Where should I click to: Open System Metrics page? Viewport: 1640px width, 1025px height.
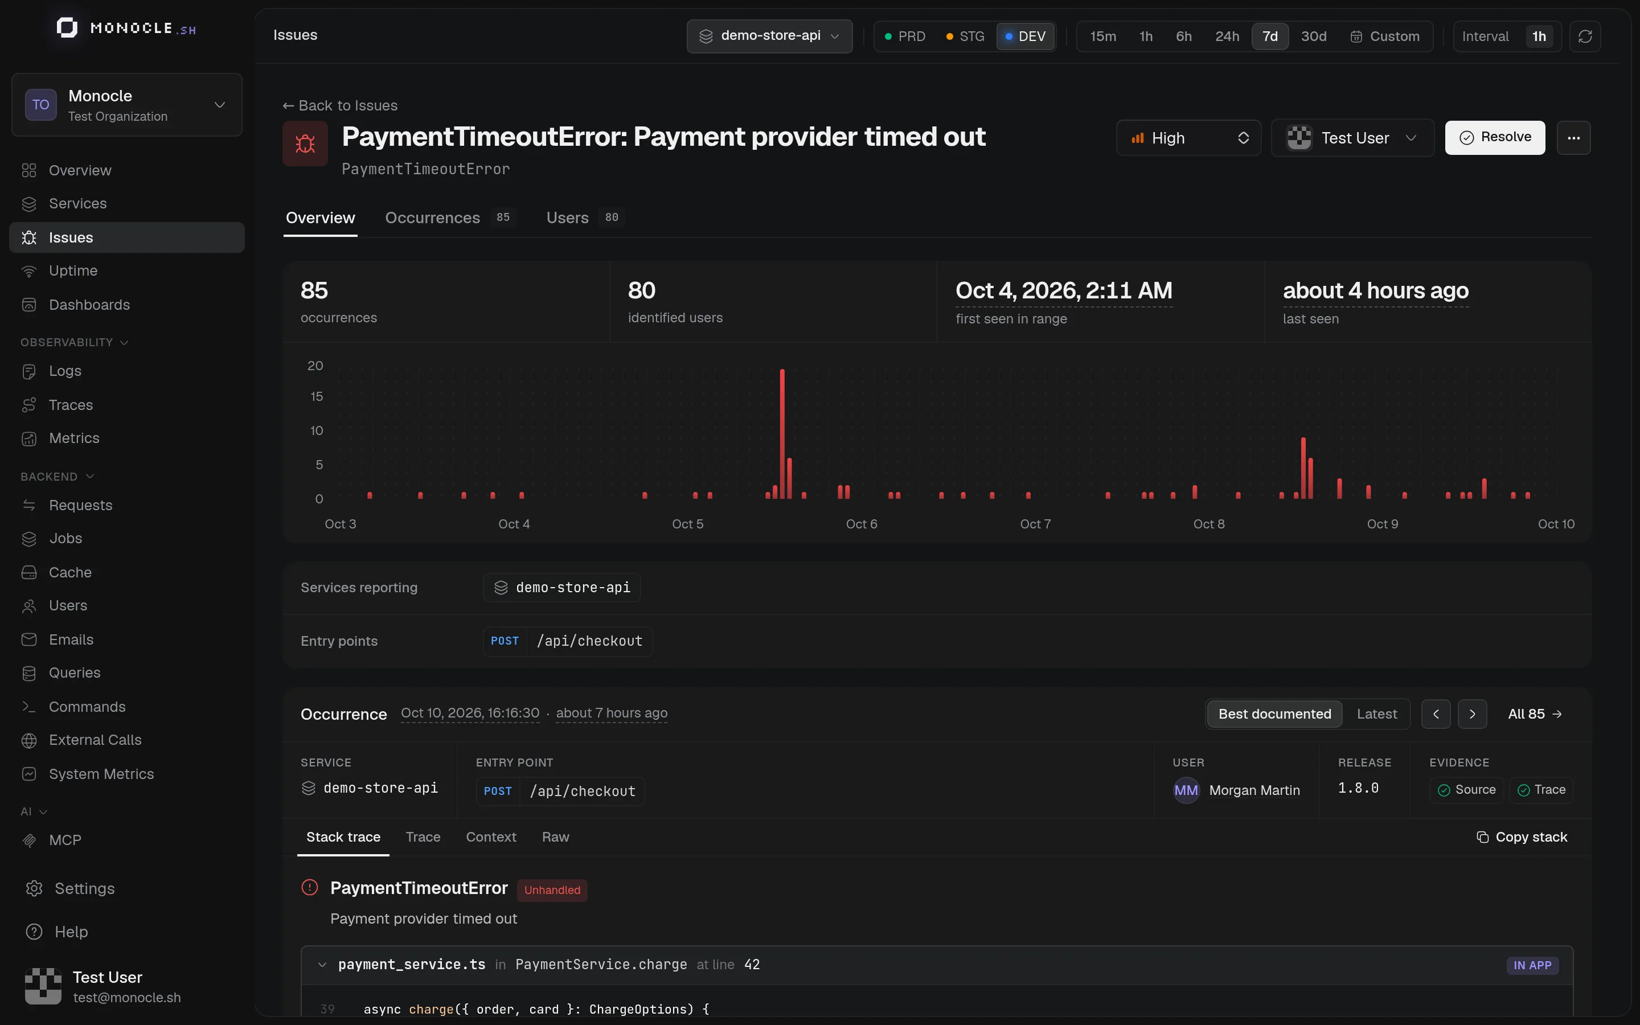[127, 773]
